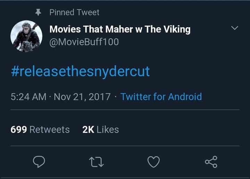250x179 pixels.
Task: Click the 699 retweet count number
Action: [x=19, y=129]
